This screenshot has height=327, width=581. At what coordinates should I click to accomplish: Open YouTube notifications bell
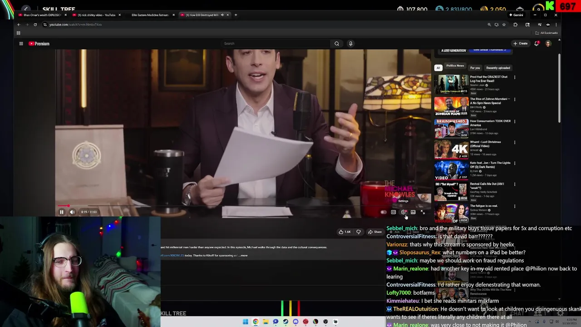coord(537,44)
